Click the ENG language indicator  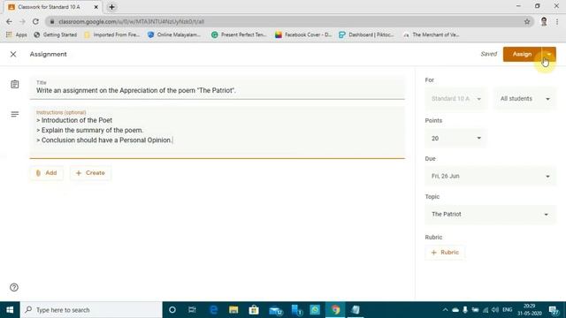click(x=507, y=310)
